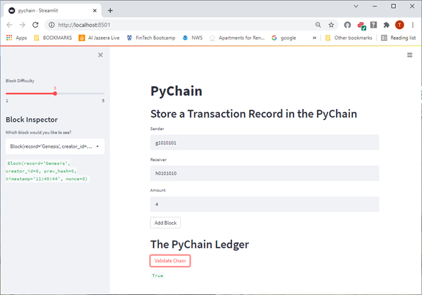Viewport: 422px width, 295px height.
Task: Click the question mark extension icon
Action: coord(373,25)
